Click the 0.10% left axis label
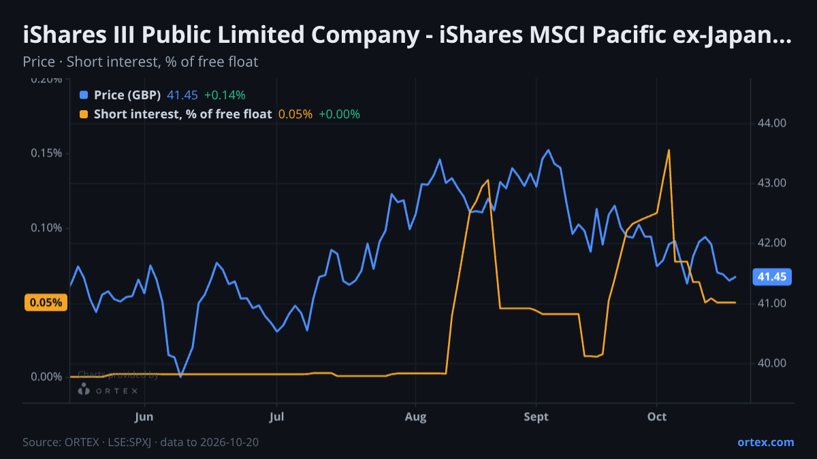 [x=47, y=228]
